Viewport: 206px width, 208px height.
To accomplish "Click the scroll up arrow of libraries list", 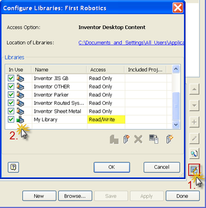I will click(x=176, y=69).
